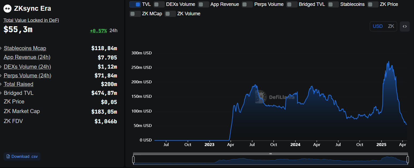The image size is (414, 168).
Task: Download the .csv data file
Action: click(22, 156)
